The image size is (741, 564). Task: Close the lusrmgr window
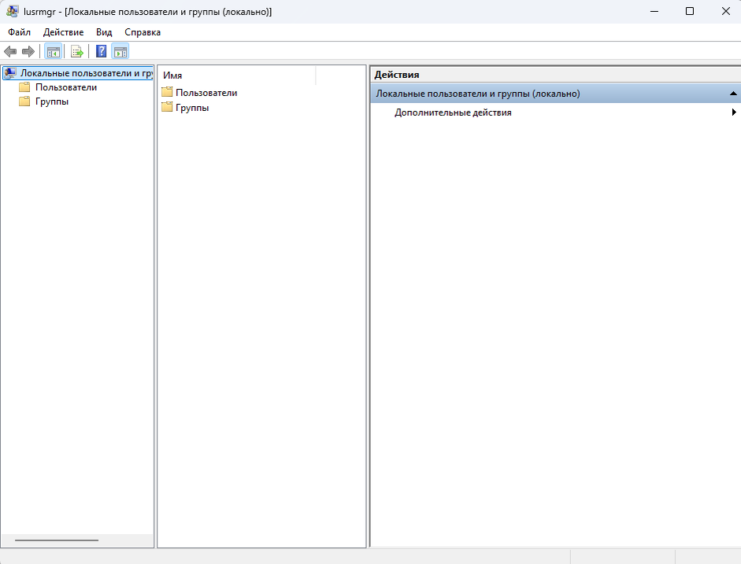pos(726,11)
